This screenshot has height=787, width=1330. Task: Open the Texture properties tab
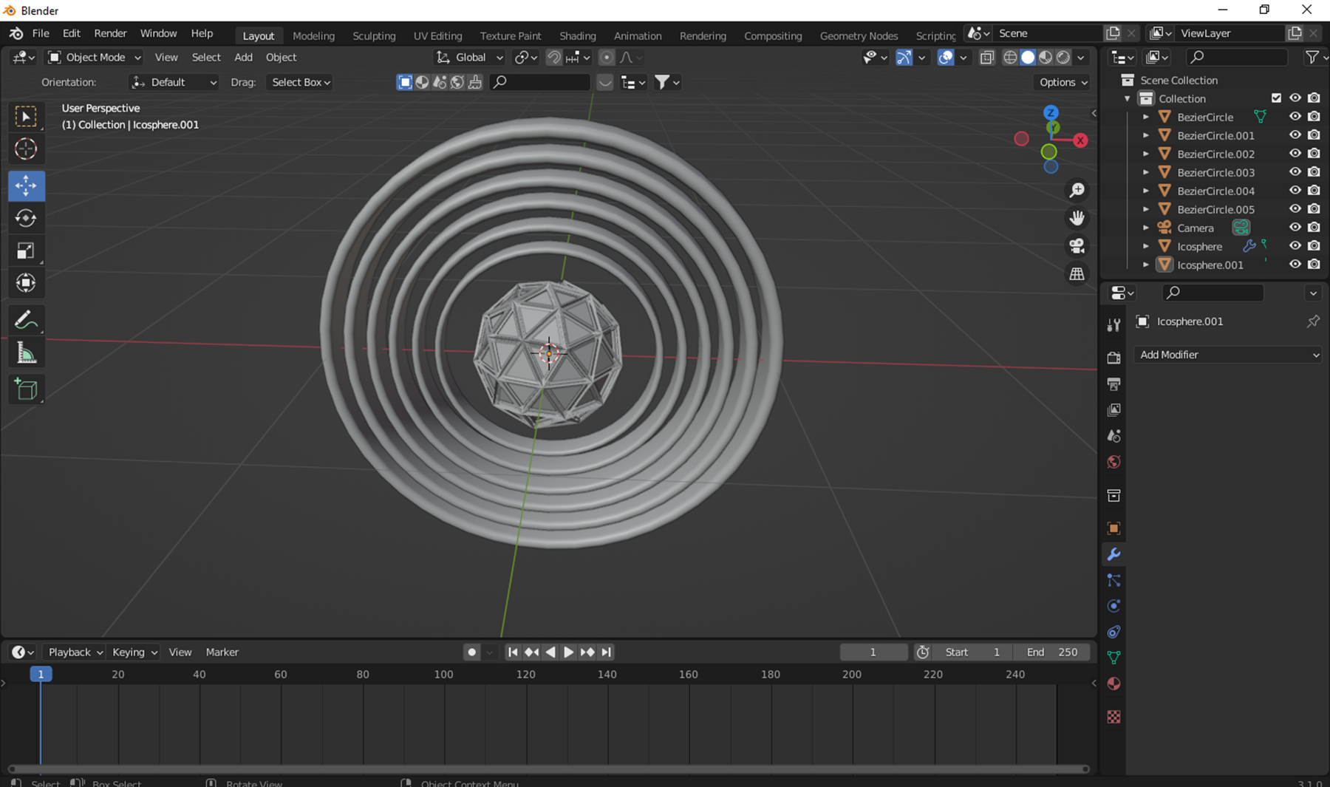pos(1114,717)
